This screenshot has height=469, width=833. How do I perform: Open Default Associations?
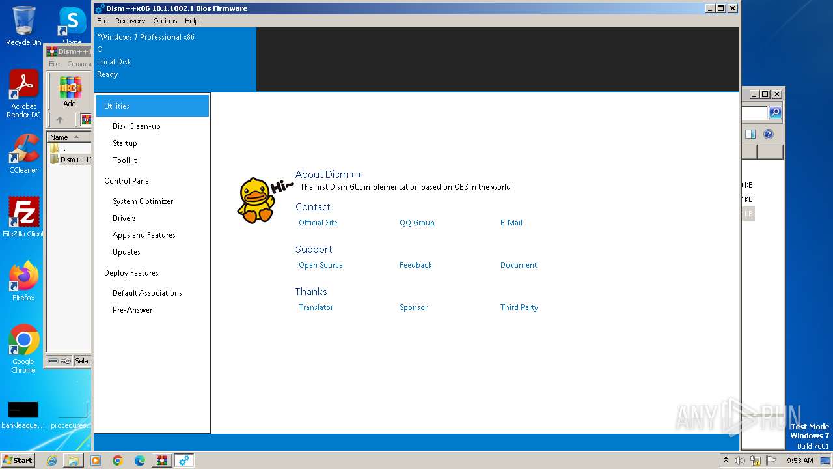pos(147,293)
